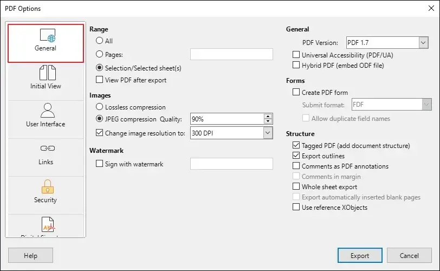This screenshot has height=271, width=440.
Task: Click the JPEG Quality 90% field
Action: click(227, 119)
